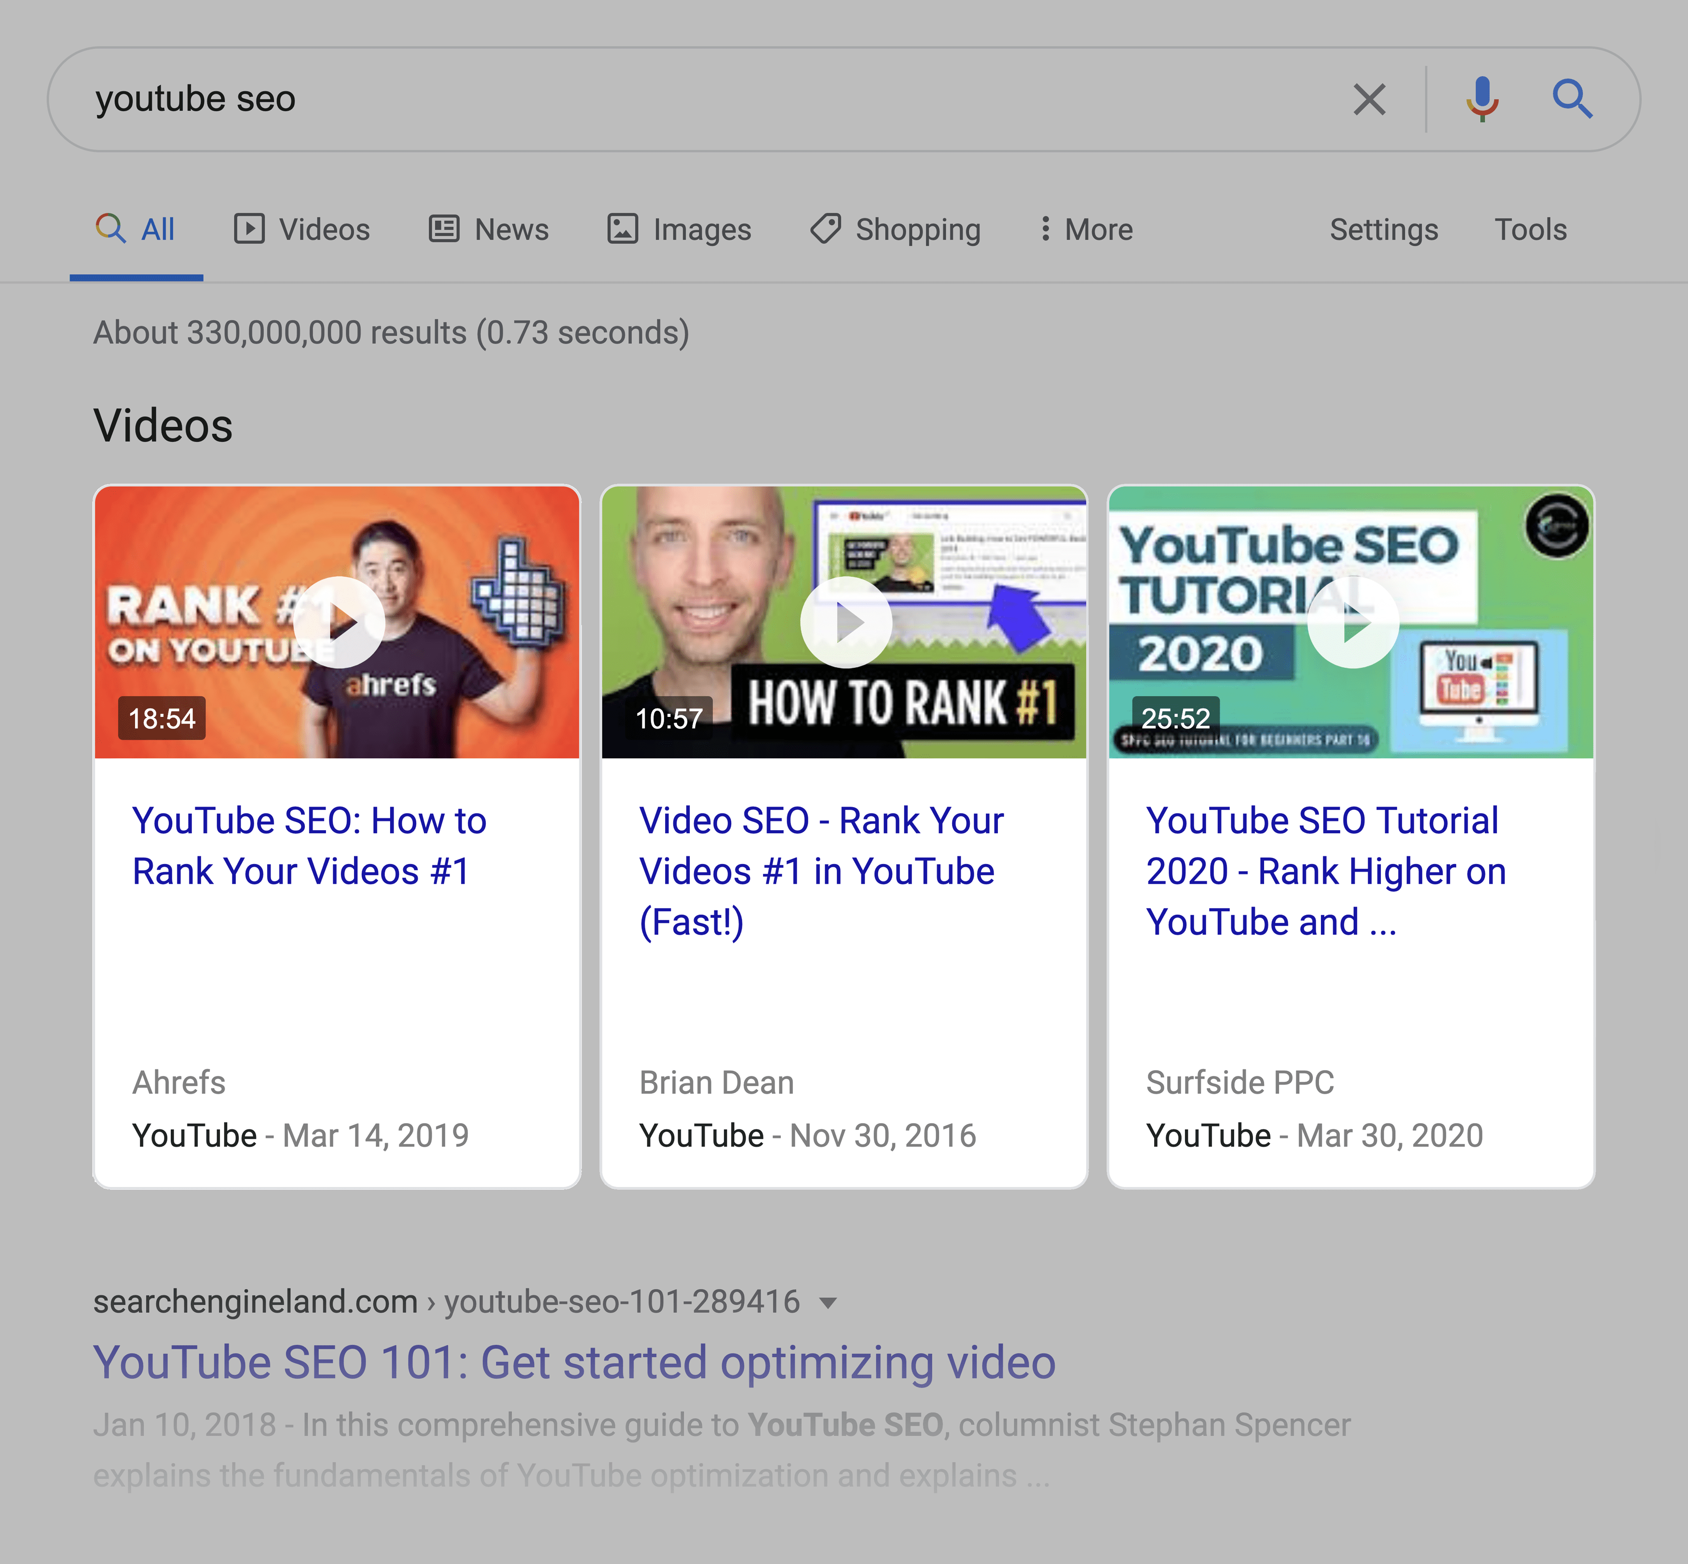Open the Shopping tab
This screenshot has width=1688, height=1564.
(x=896, y=229)
